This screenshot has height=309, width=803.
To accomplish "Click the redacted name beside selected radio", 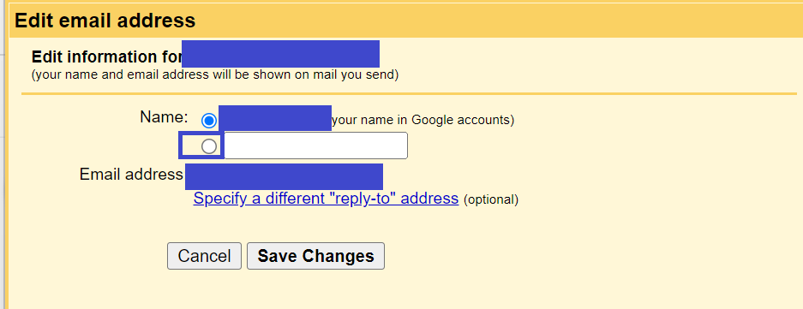I will (275, 118).
